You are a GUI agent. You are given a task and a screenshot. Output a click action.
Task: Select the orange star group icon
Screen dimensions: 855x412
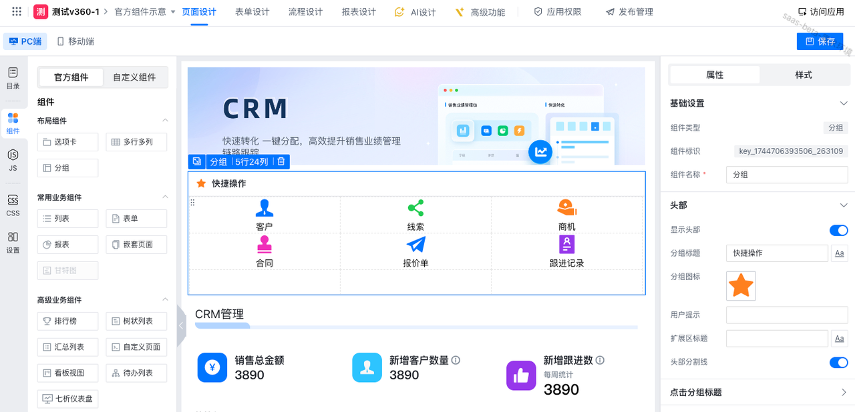[741, 286]
